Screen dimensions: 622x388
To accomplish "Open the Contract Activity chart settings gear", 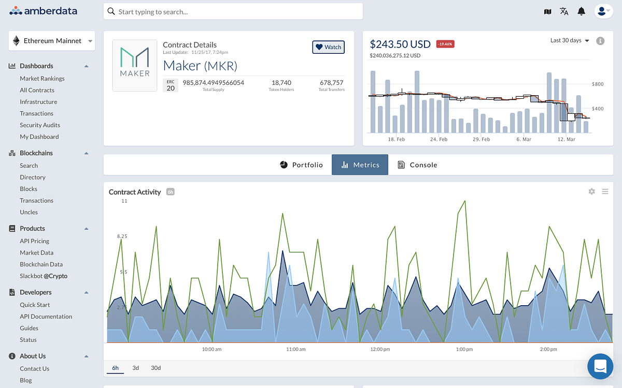I will point(591,191).
